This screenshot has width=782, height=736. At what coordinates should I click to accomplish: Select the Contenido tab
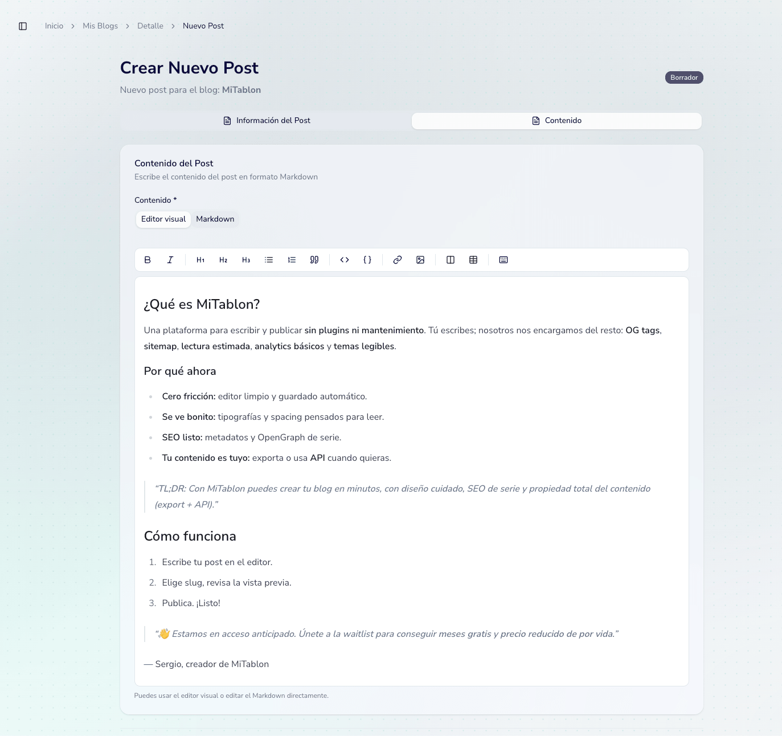pyautogui.click(x=556, y=121)
